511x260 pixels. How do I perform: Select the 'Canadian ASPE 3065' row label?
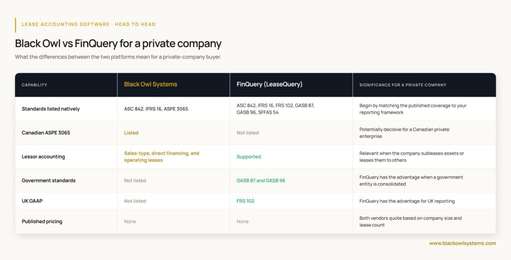tap(46, 133)
